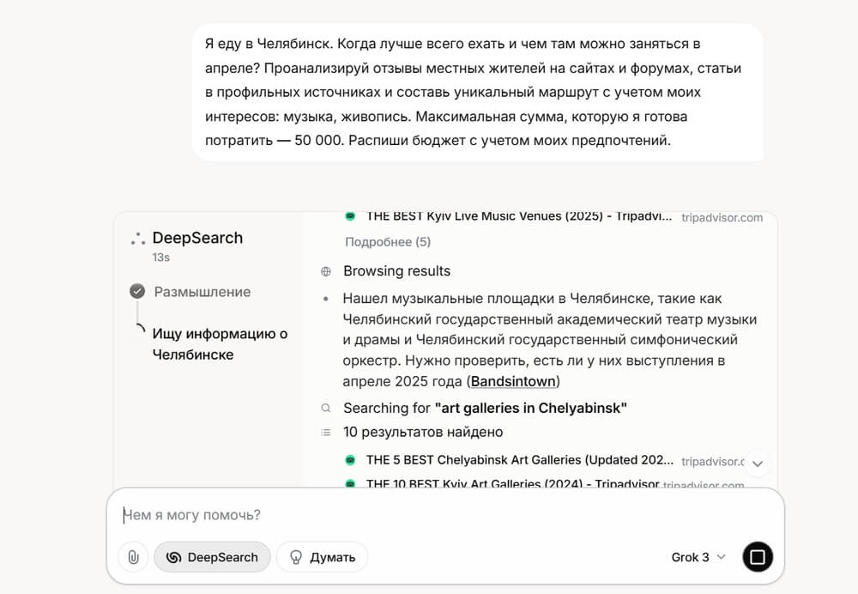Select the Ищу информацию о Челябинске step
Screen dimensions: 858x594
(220, 344)
